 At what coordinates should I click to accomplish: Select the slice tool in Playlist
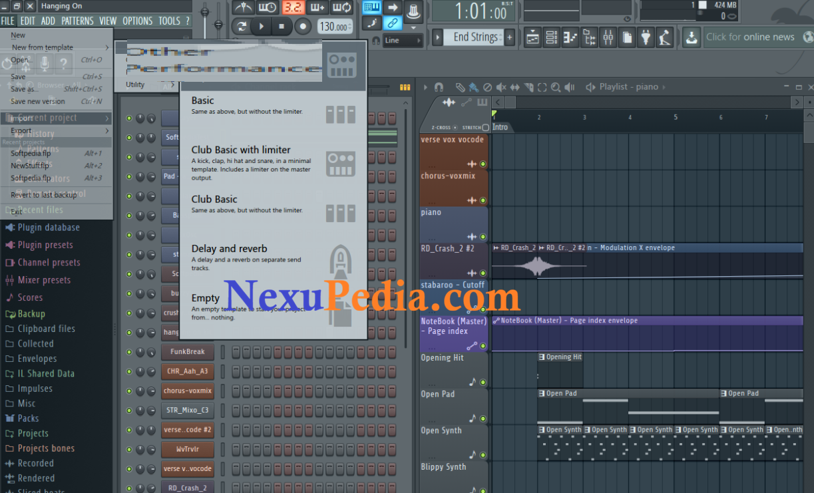(528, 87)
